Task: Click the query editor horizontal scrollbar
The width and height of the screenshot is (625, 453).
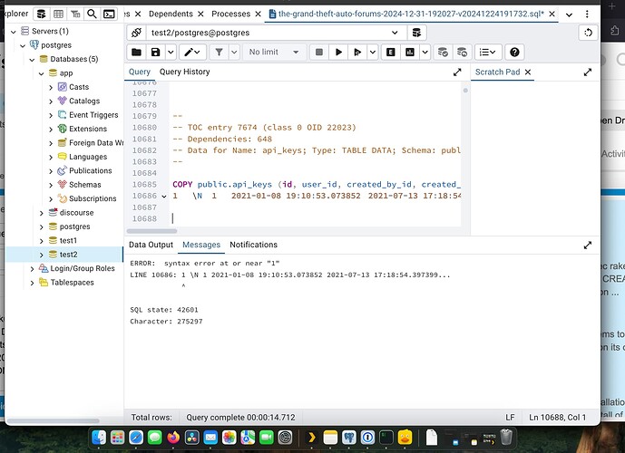Action: (151, 231)
